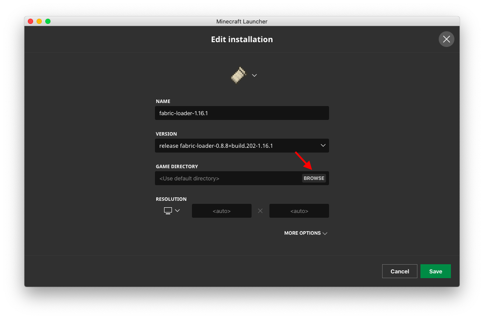Screen dimensions: 484x319
Task: Select the resolution height auto field
Action: 299,211
